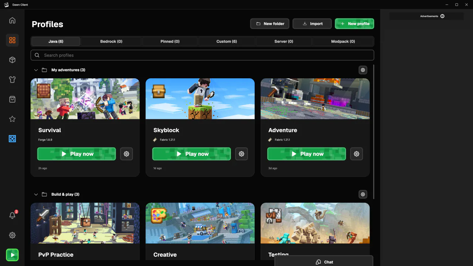Collapse the My adventures folder chevron
473x266 pixels.
click(36, 70)
